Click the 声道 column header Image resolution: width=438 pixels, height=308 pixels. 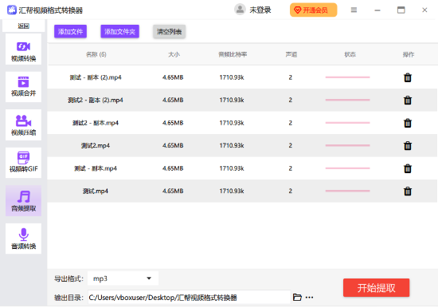[291, 54]
